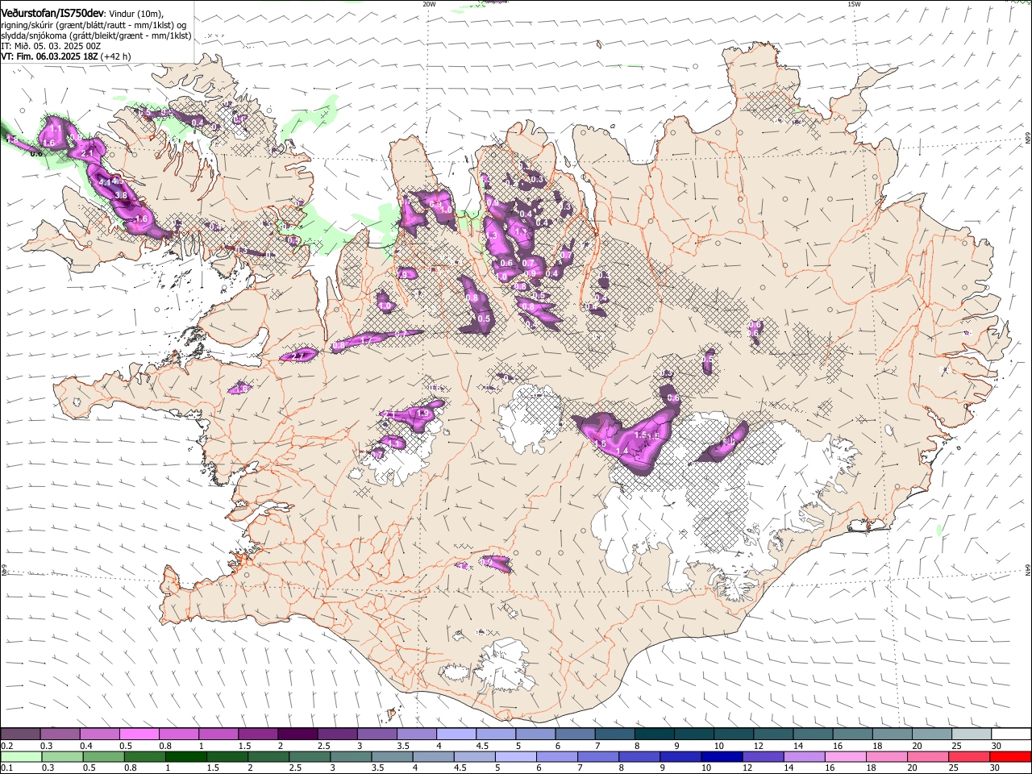The width and height of the screenshot is (1032, 774).
Task: Click the '(+42 h)' forecast offset text
Action: pos(115,56)
